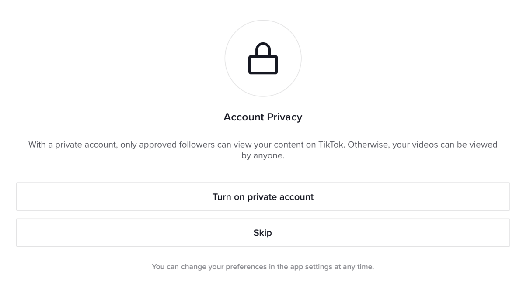
Task: Click the 'Turn on private account' button label
Action: [263, 197]
